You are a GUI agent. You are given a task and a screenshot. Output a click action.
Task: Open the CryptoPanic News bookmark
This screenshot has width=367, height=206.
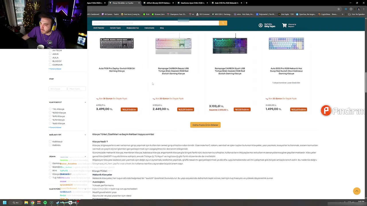[328, 14]
